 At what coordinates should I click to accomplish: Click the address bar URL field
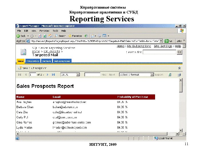click(x=95, y=41)
